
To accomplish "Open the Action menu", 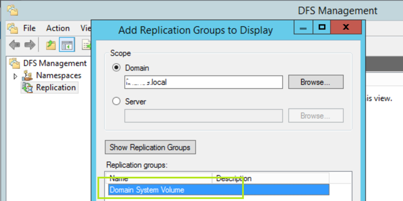I will pos(58,28).
